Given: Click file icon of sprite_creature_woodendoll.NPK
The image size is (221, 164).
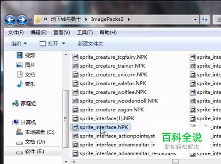Looking at the screenshot, I should 76,101.
